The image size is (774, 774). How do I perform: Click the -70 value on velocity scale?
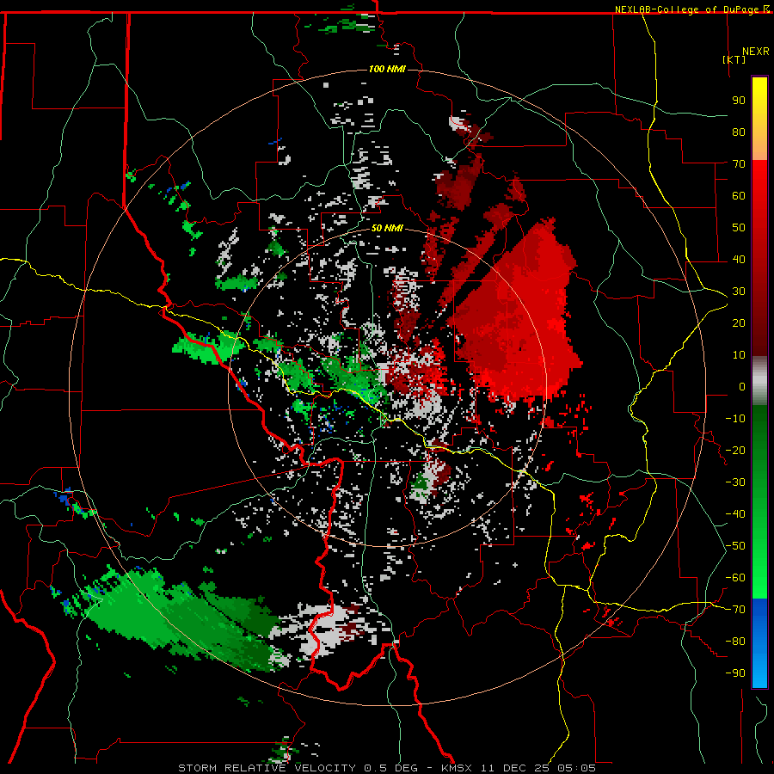[x=735, y=610]
